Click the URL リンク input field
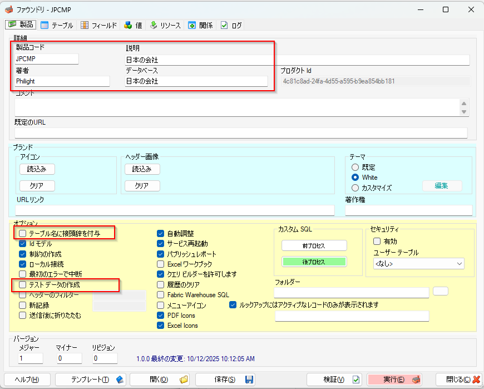Screen dimensions: 484x389 point(175,210)
